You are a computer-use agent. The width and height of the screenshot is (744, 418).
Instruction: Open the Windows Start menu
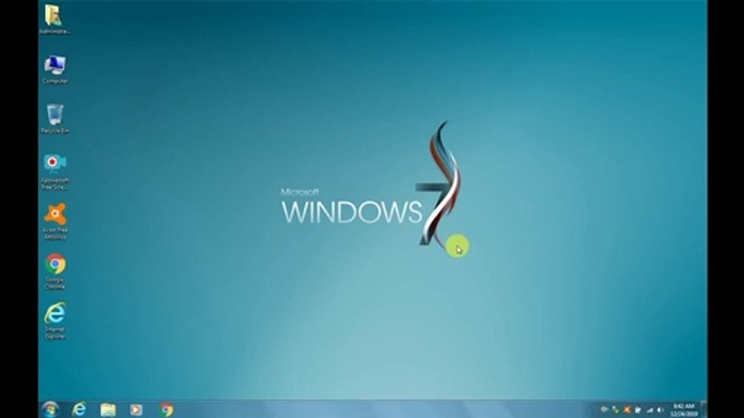(x=51, y=409)
